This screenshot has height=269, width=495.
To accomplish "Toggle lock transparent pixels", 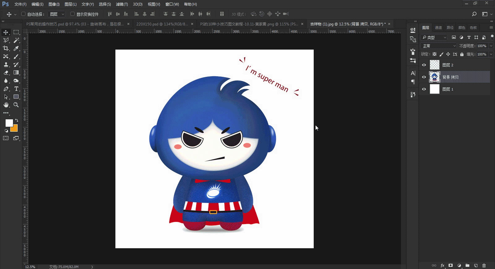I will click(x=434, y=54).
